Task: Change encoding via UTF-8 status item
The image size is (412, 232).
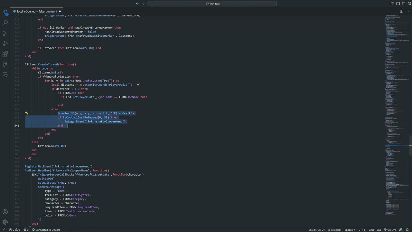Action: (x=362, y=230)
